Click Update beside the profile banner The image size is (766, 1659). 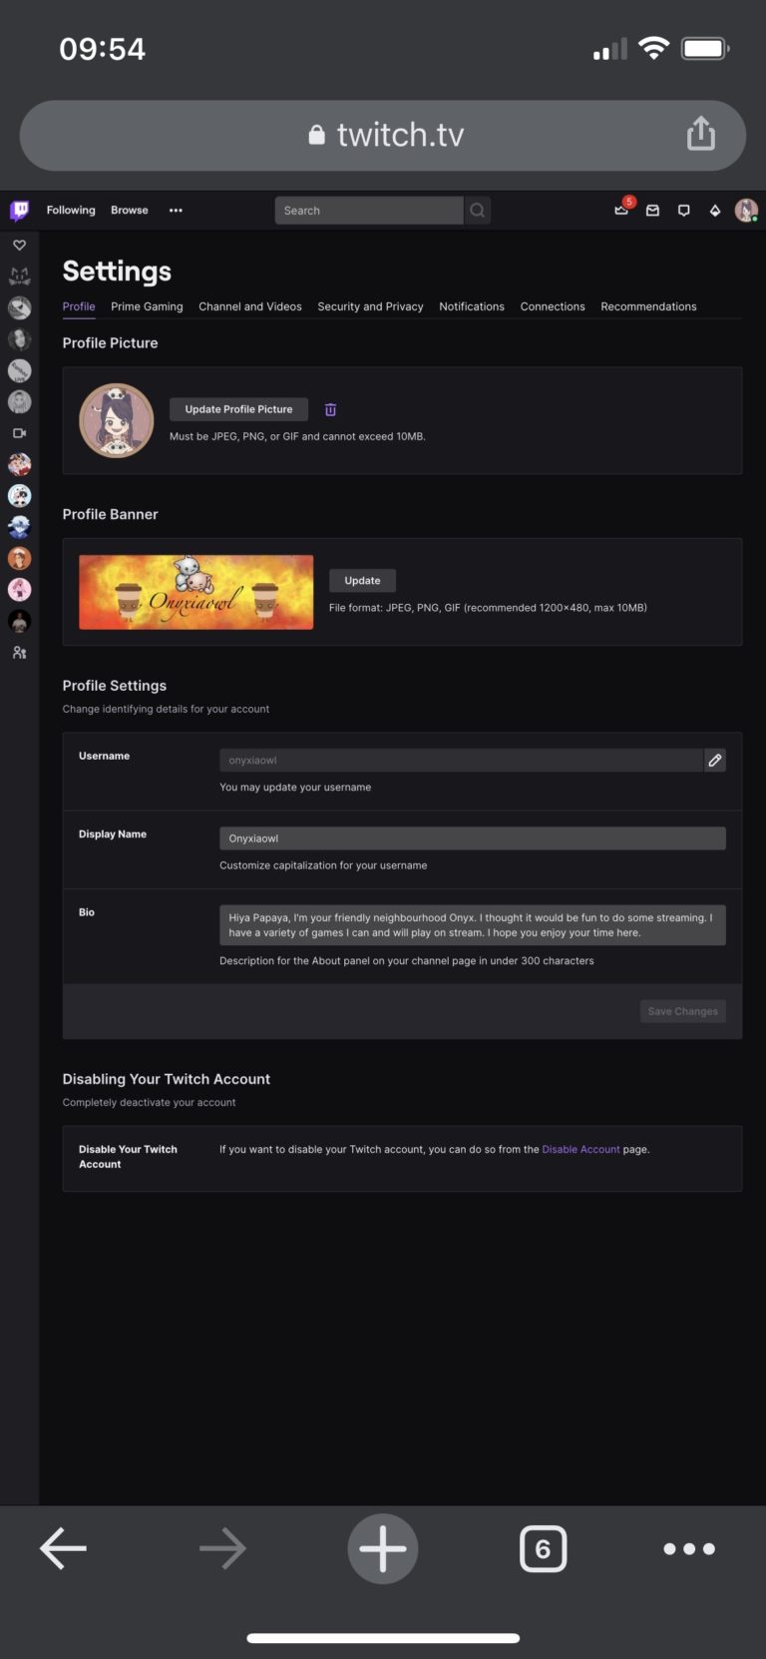[x=362, y=581]
